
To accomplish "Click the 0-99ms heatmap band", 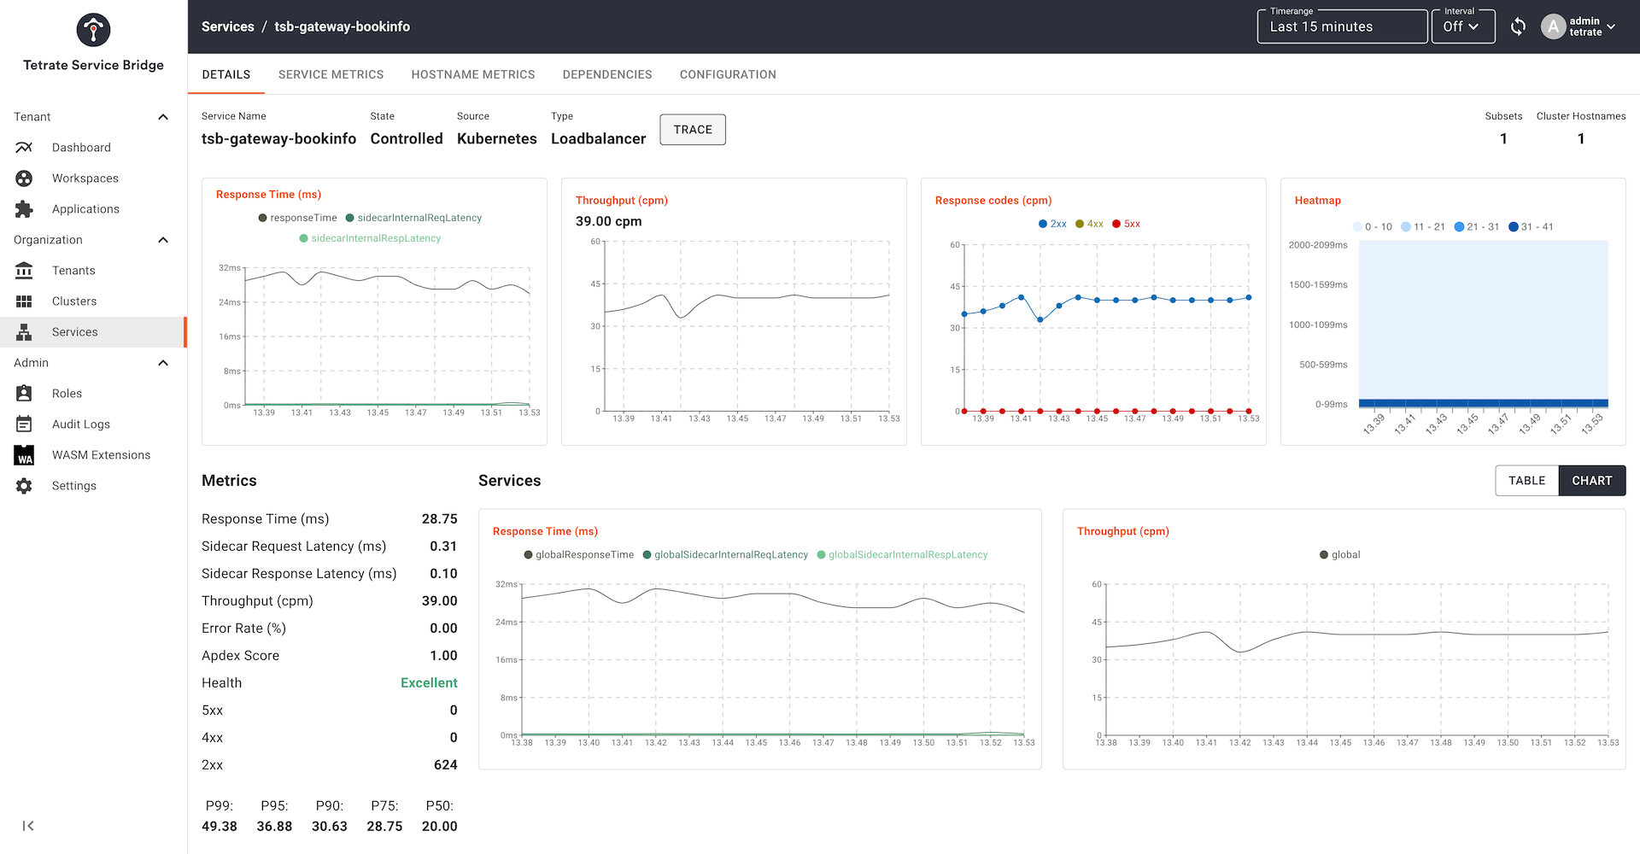I will click(1484, 403).
